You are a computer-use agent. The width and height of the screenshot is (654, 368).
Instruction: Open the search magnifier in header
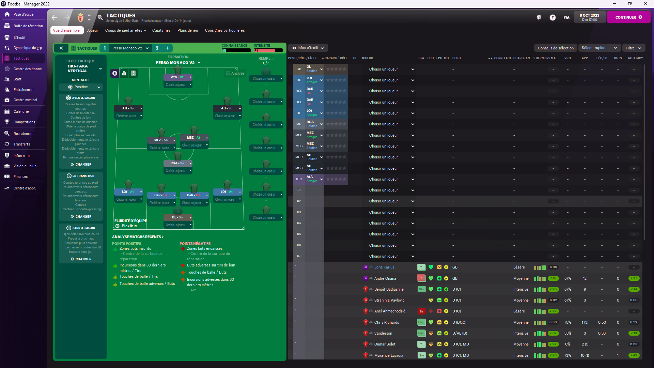[x=100, y=17]
